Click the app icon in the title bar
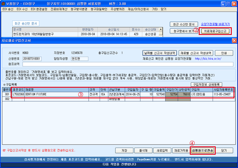238x168 pixels. (4, 3)
